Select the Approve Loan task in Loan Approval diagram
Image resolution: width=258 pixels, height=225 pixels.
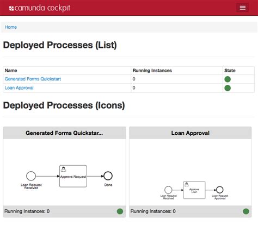click(194, 190)
